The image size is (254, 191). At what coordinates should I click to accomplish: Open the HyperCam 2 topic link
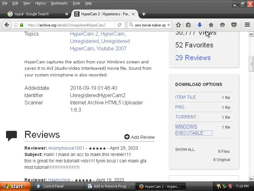point(84,34)
